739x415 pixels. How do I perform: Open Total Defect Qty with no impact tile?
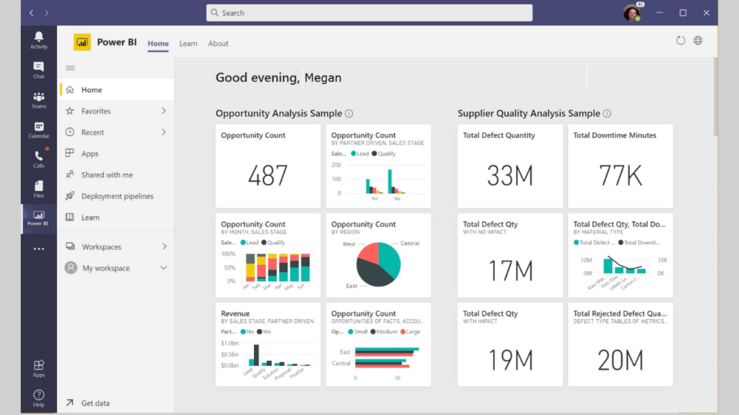tap(510, 255)
